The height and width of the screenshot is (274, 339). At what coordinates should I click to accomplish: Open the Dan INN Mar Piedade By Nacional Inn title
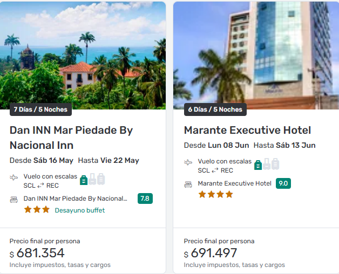click(71, 138)
